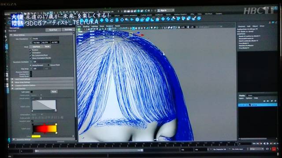Click the rightmost new-layer icon in Layer Editor

(275, 101)
